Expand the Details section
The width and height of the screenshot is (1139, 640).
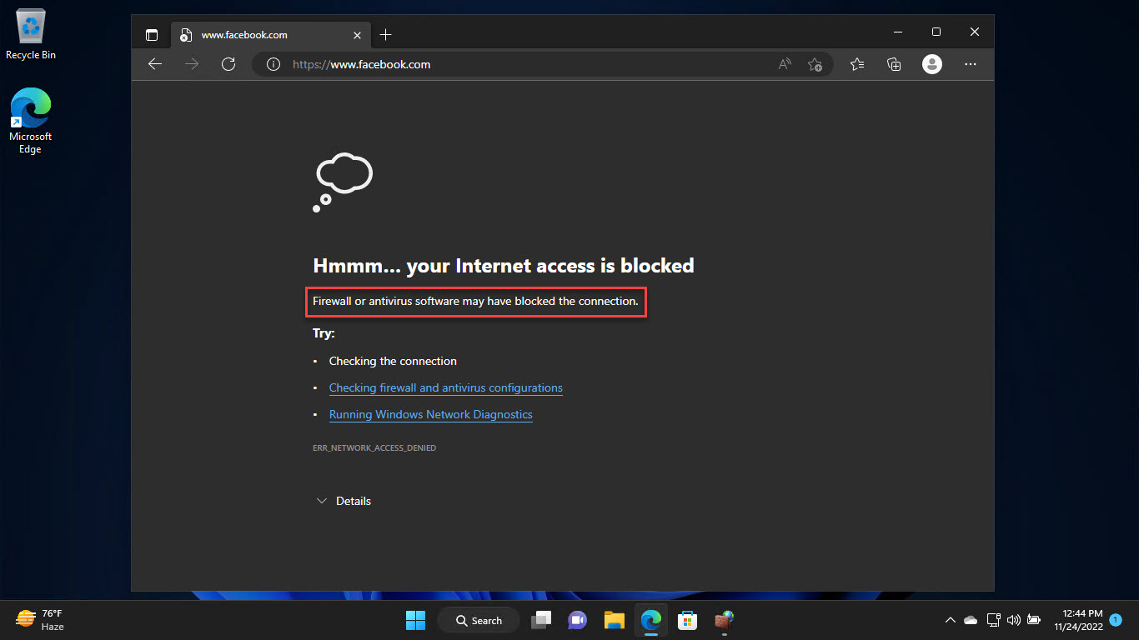344,501
